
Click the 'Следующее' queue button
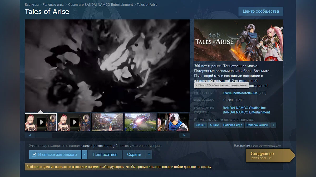tap(270, 155)
